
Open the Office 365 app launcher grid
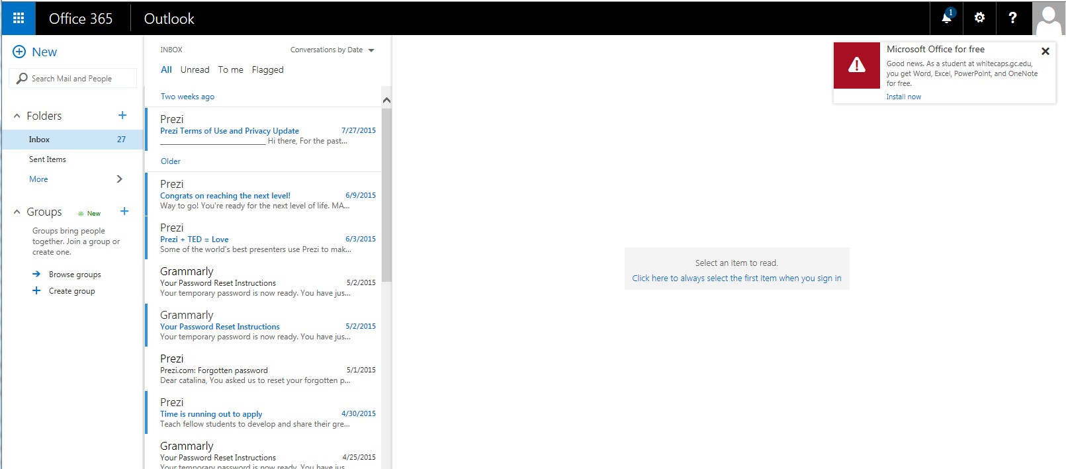click(19, 18)
